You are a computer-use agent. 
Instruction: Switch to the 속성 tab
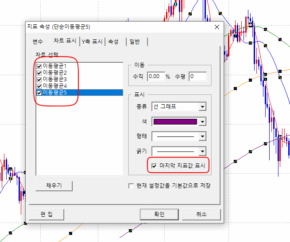point(113,42)
